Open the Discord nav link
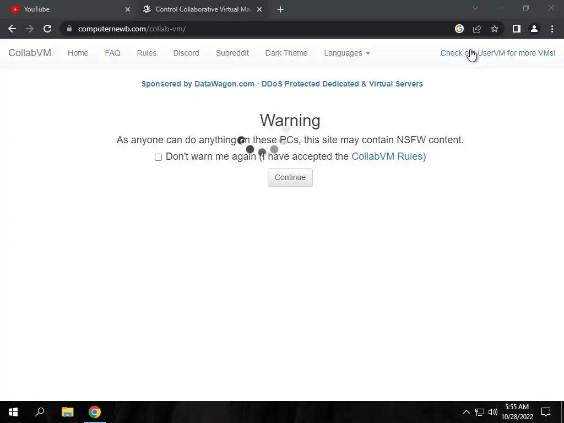The width and height of the screenshot is (564, 423). click(186, 53)
